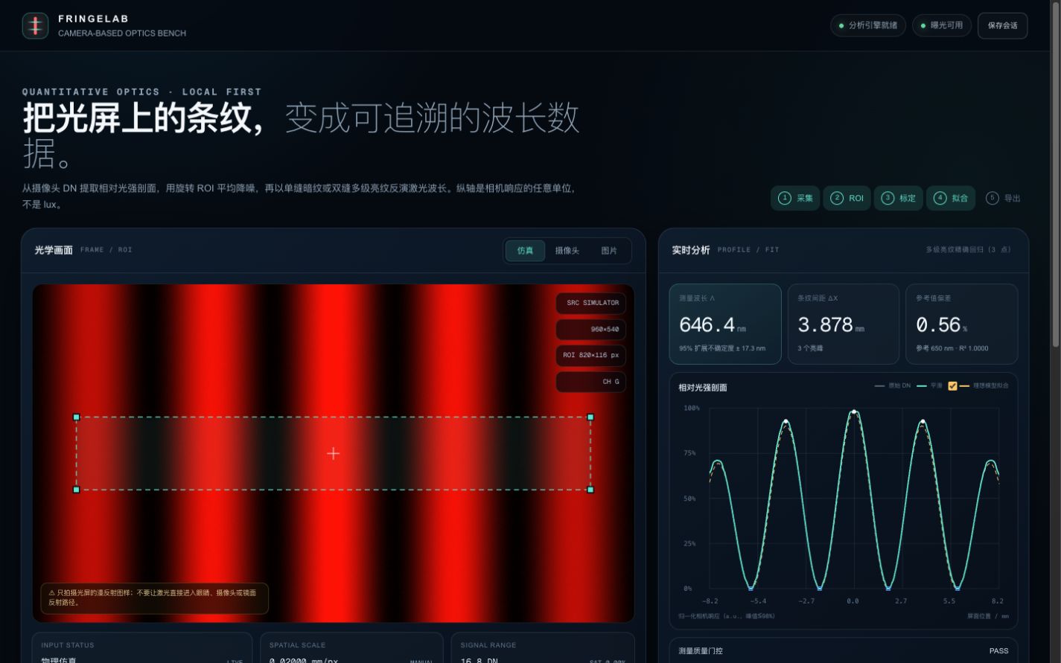Image resolution: width=1061 pixels, height=663 pixels.
Task: Click the SRC SIMULATOR badge
Action: click(591, 303)
